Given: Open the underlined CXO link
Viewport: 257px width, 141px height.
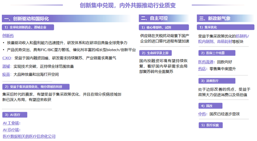Looking at the screenshot, I should click(7, 58).
